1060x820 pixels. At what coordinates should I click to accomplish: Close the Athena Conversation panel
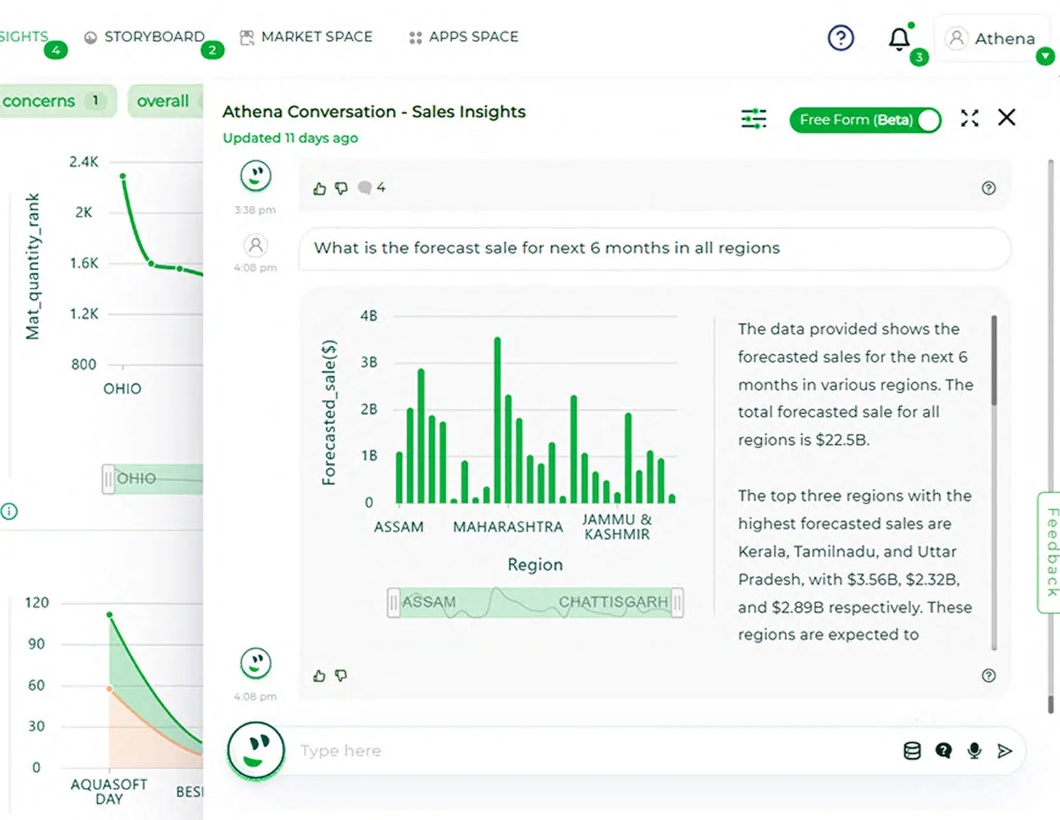tap(1007, 117)
